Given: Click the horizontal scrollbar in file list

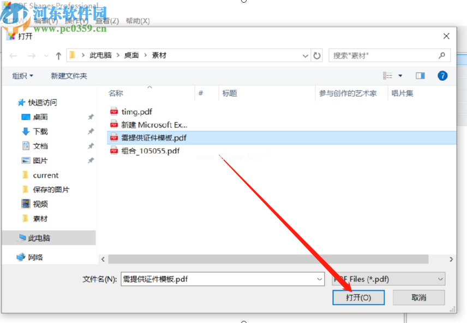Looking at the screenshot, I should (x=268, y=259).
